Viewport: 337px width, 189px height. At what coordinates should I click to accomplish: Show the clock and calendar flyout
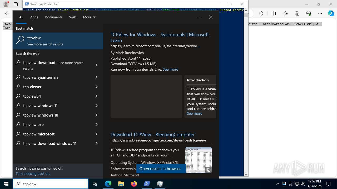(314, 184)
